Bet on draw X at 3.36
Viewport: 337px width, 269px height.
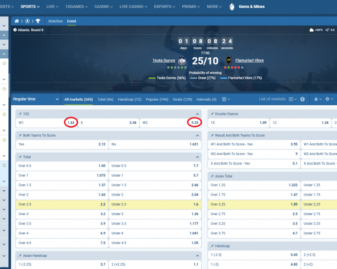click(108, 123)
